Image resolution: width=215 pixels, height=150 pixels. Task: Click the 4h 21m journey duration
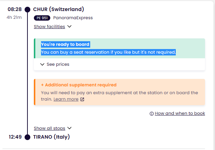(14, 17)
